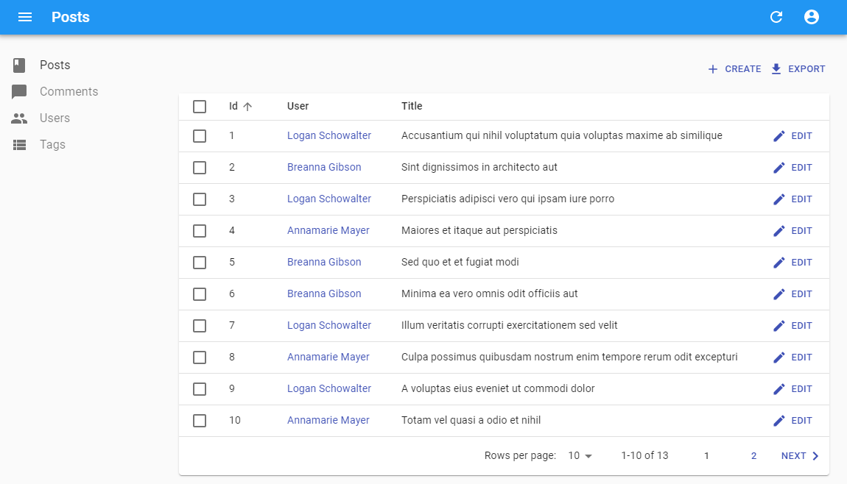Click the refresh icon in top bar
This screenshot has height=484, width=847.
776,17
